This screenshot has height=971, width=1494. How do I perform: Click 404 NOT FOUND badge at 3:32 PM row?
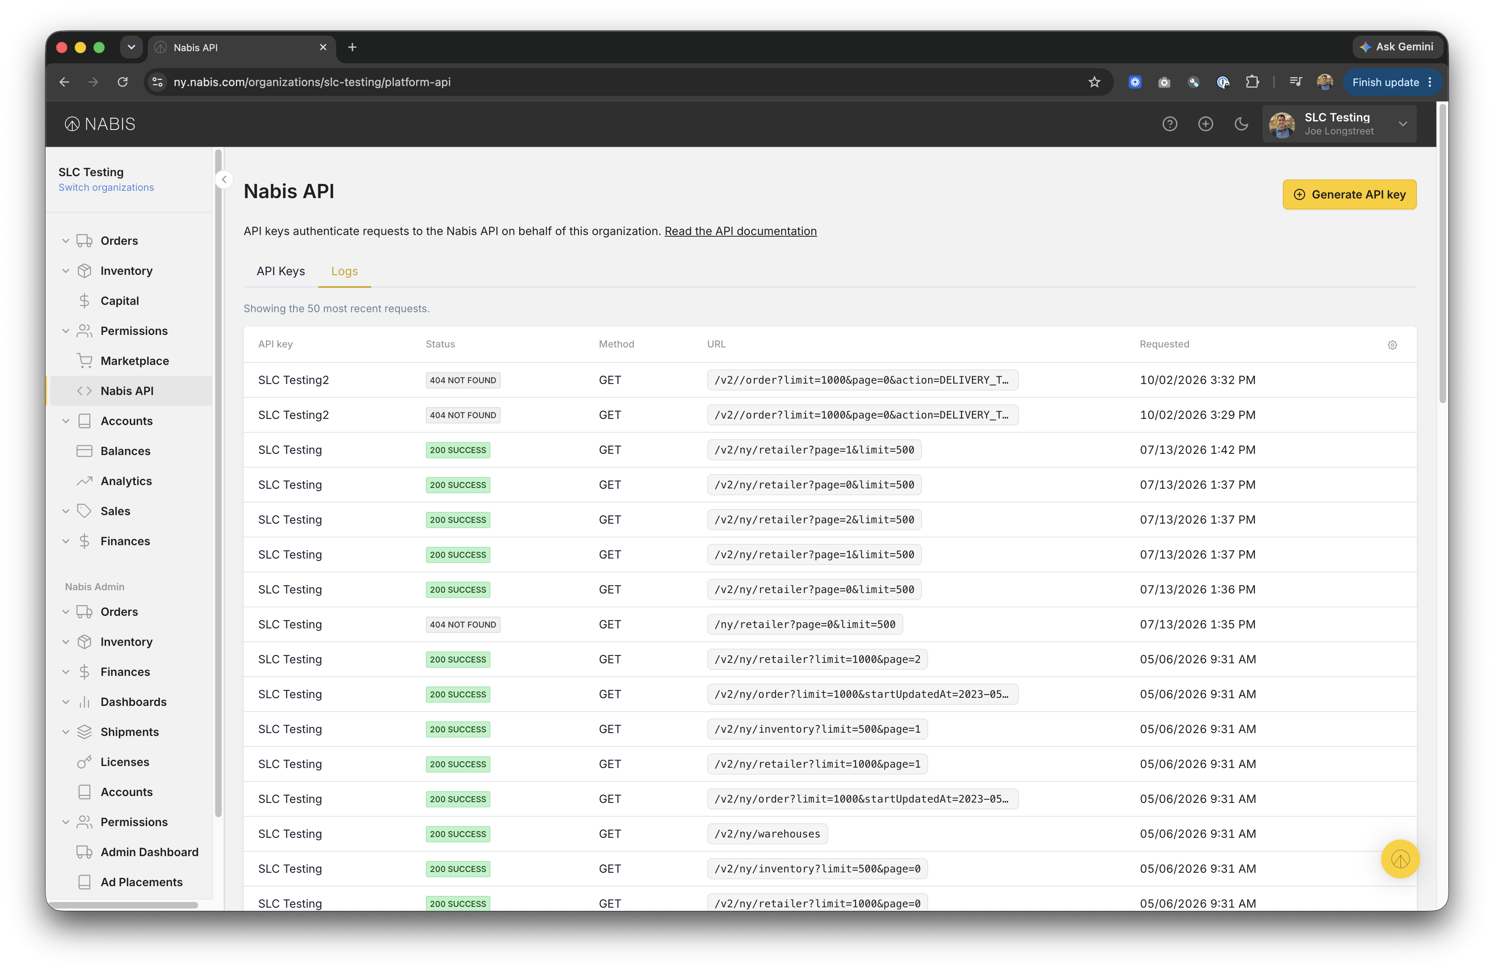(x=463, y=380)
